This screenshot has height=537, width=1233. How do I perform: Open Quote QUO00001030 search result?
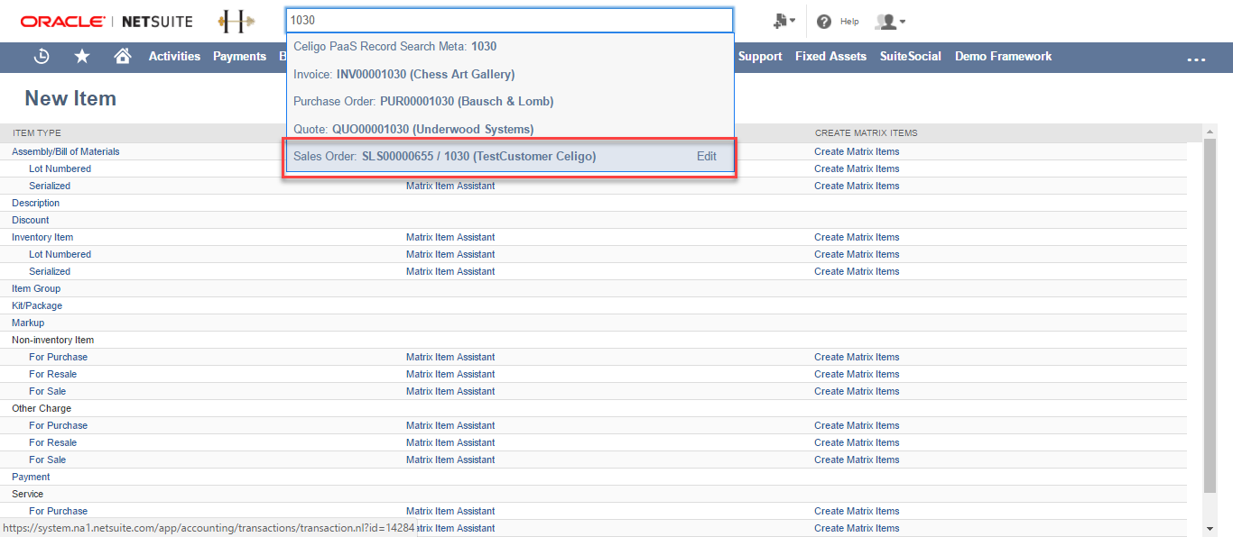(x=510, y=129)
